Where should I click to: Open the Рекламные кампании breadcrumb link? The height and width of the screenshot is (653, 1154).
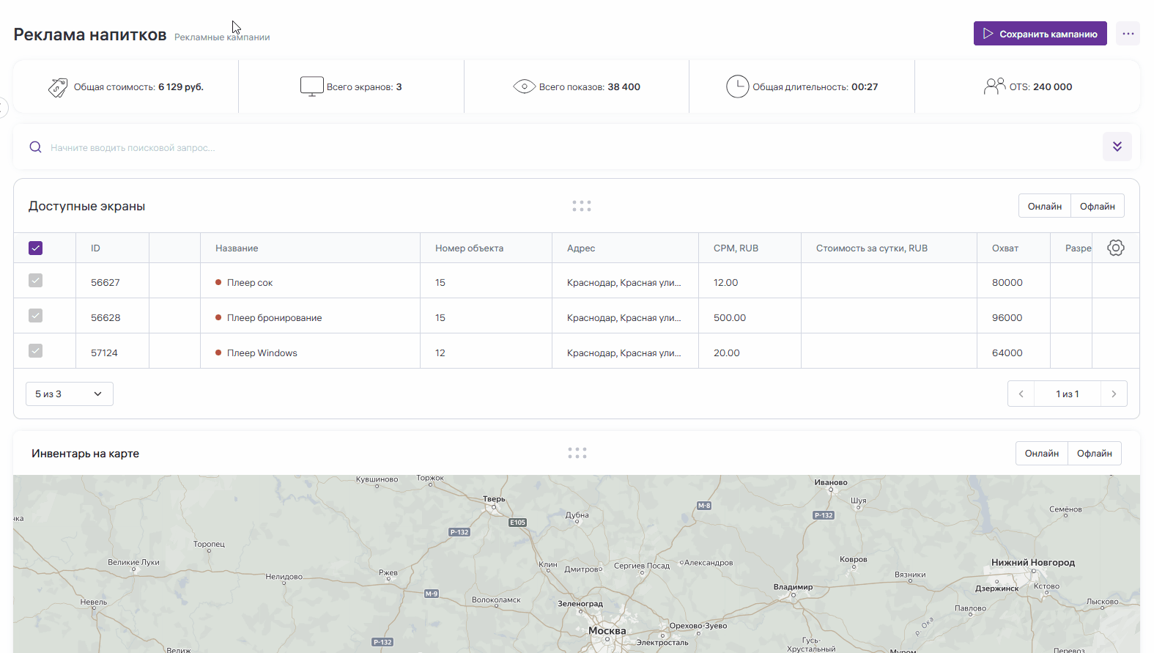tap(222, 37)
